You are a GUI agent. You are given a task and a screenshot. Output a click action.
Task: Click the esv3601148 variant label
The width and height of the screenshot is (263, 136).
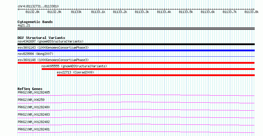53,60
